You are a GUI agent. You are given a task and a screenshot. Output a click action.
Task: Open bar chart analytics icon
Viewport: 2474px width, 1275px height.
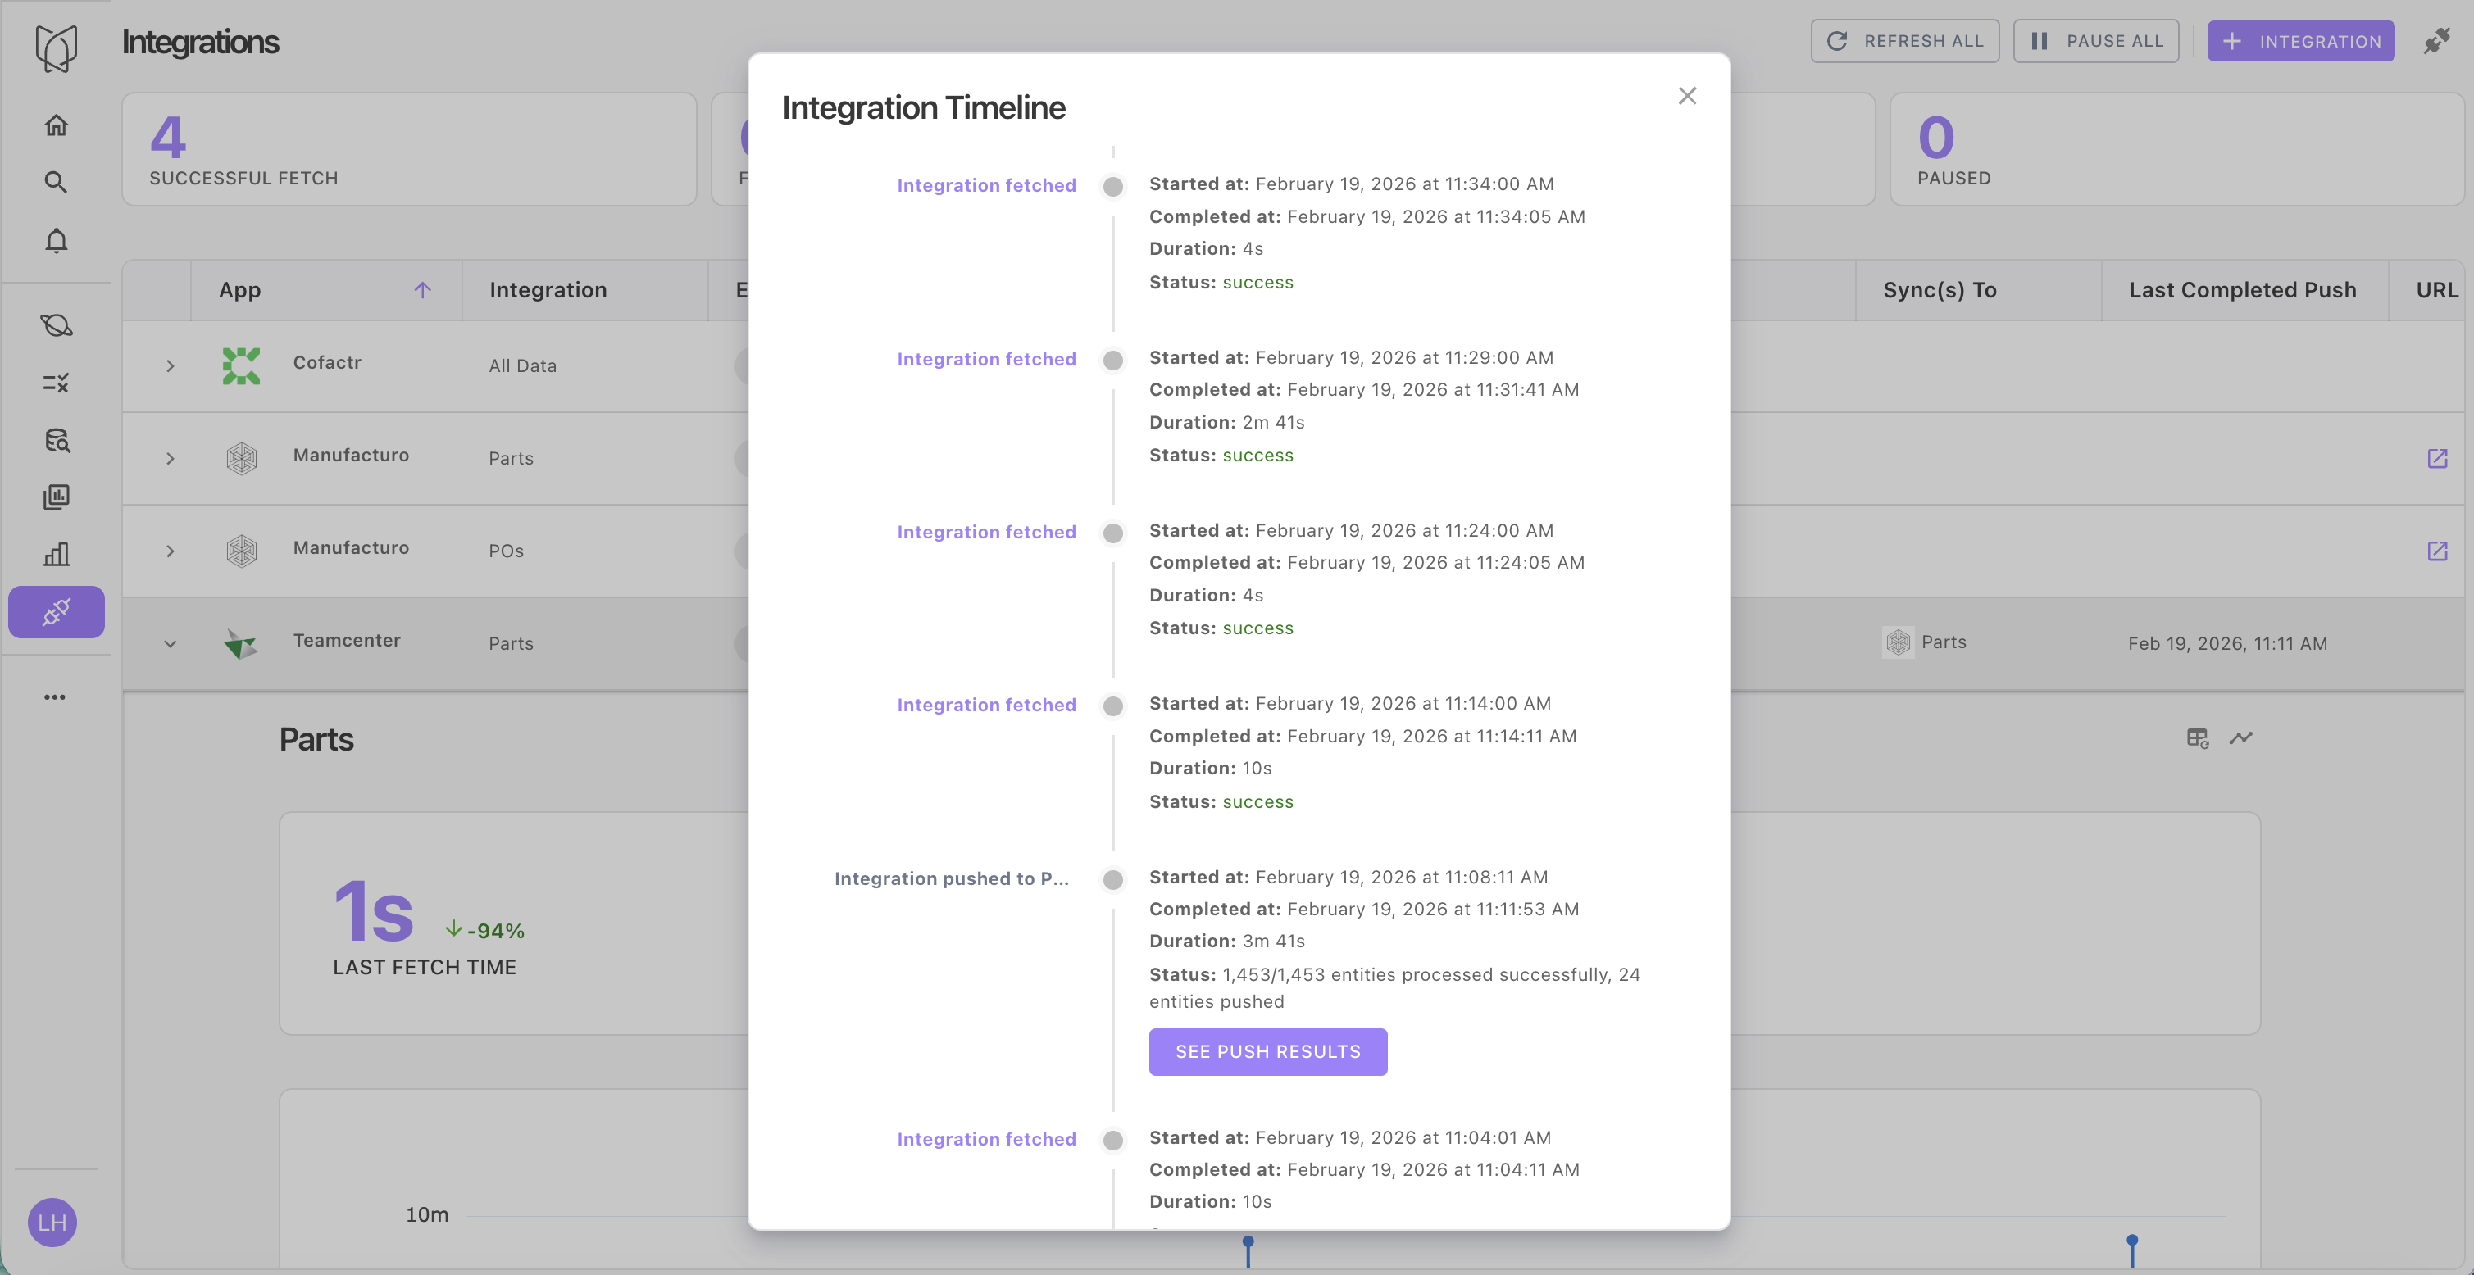tap(56, 554)
